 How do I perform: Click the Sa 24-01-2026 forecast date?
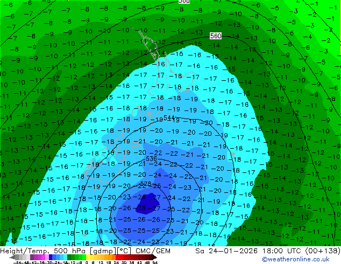click(x=226, y=251)
